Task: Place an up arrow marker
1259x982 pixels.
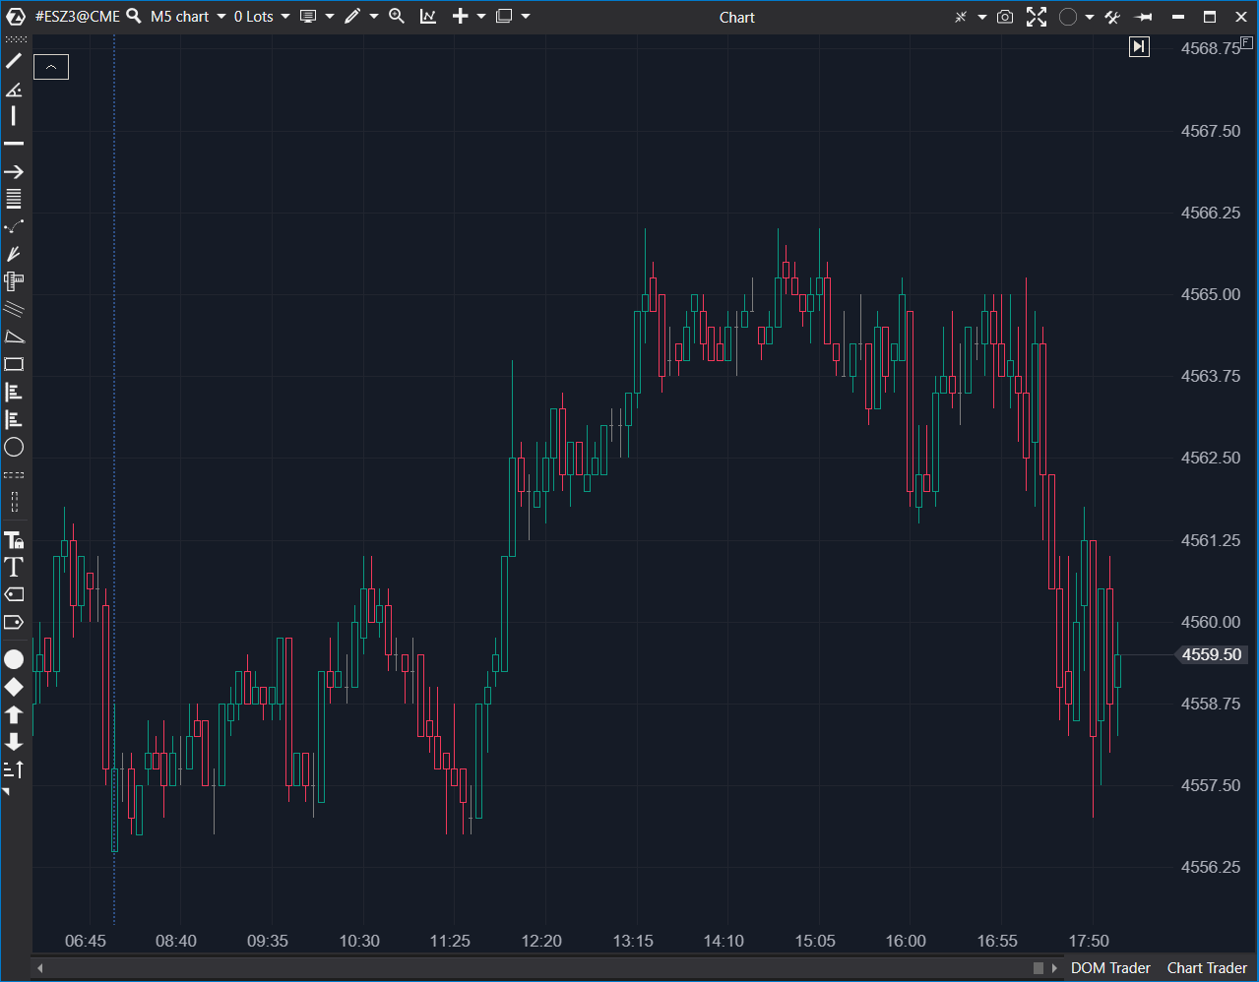Action: pos(14,714)
